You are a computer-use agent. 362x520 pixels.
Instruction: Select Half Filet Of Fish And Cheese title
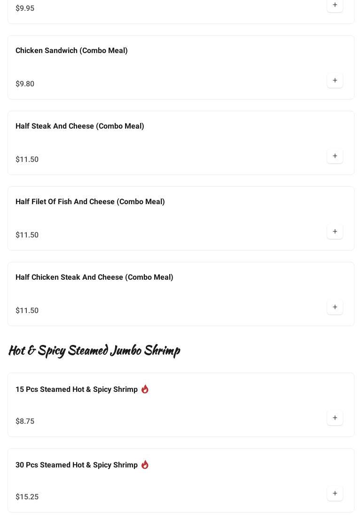tap(90, 202)
